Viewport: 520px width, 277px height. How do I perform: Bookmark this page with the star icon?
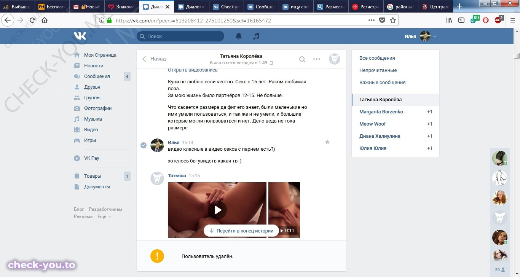pos(393,20)
